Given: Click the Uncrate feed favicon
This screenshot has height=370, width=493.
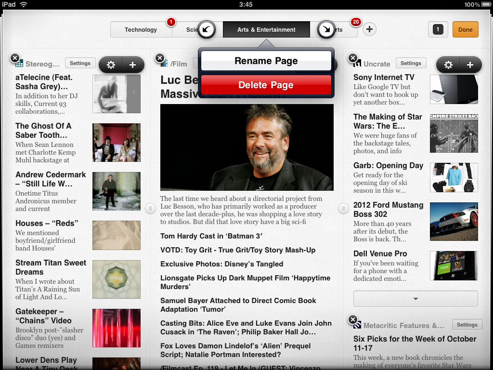Looking at the screenshot, I should 357,64.
